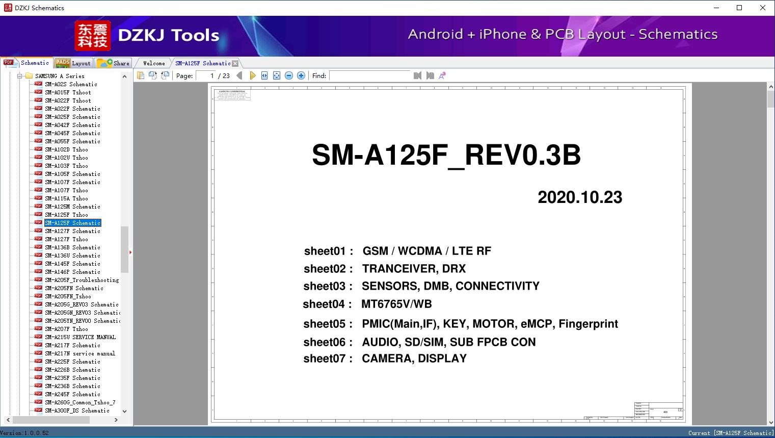
Task: Click the copy pages toolbar icon
Action: click(x=140, y=75)
